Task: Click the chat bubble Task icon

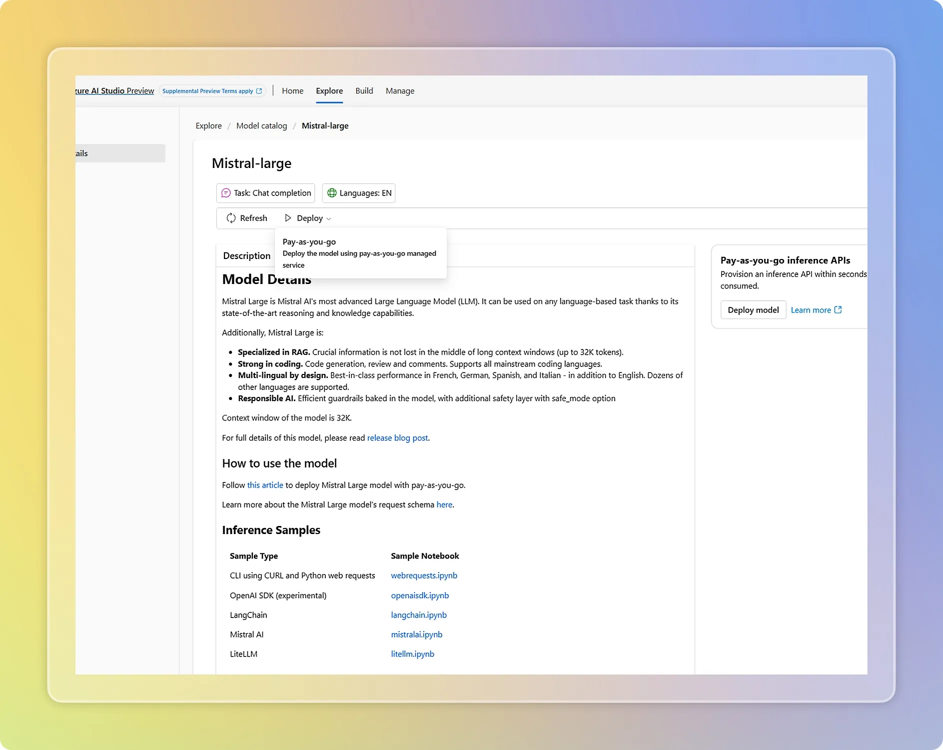Action: [x=226, y=193]
